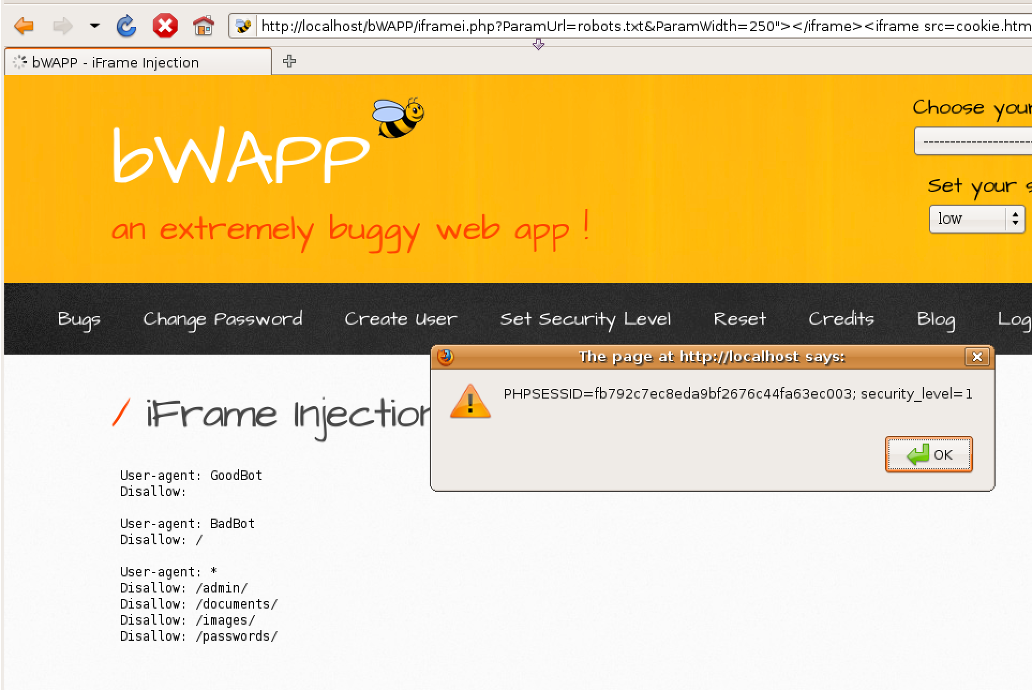Open the security level 'low' dropdown
The width and height of the screenshot is (1032, 690).
(x=976, y=219)
